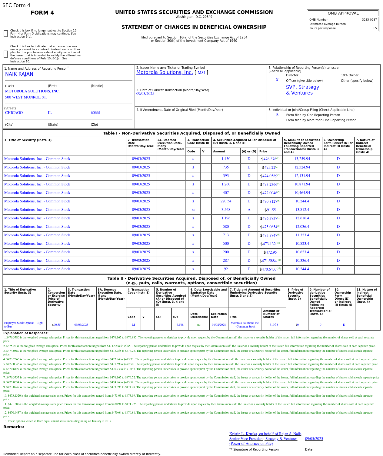
Task: Click the MSI ticker symbol link
Action: click(x=201, y=73)
